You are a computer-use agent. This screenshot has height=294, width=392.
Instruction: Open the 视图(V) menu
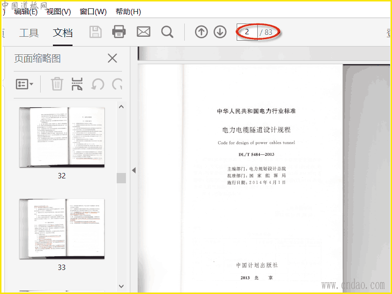click(x=59, y=11)
